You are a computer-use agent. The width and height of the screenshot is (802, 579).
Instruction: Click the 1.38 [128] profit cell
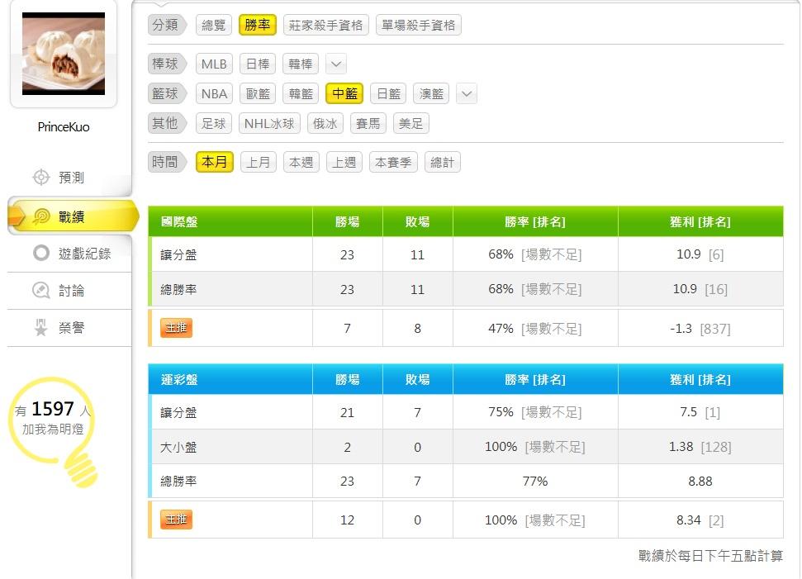tap(700, 447)
